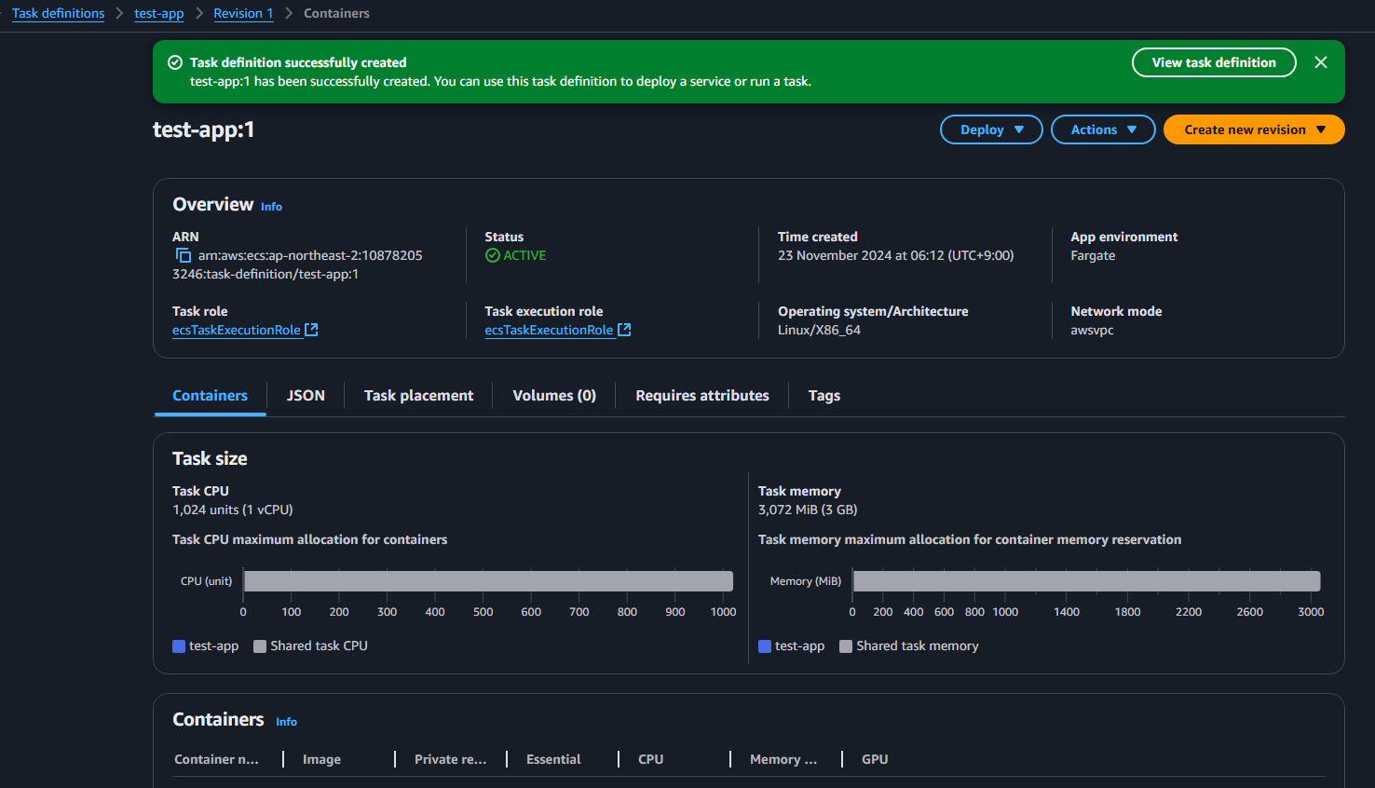This screenshot has height=788, width=1375.
Task: Click the GPU column header
Action: point(875,759)
